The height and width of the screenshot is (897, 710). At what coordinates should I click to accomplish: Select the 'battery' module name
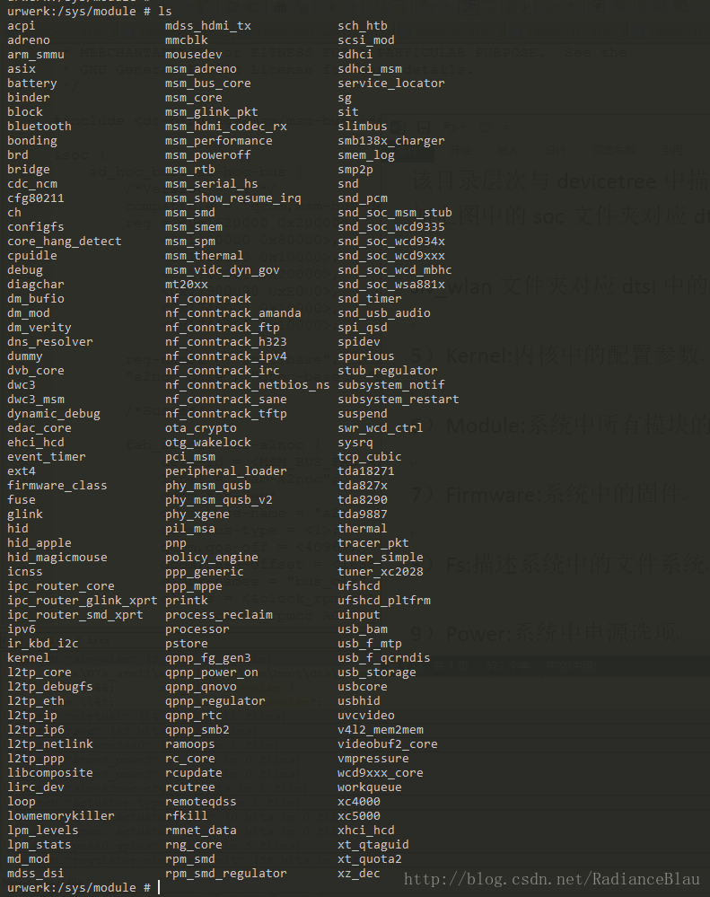point(32,83)
